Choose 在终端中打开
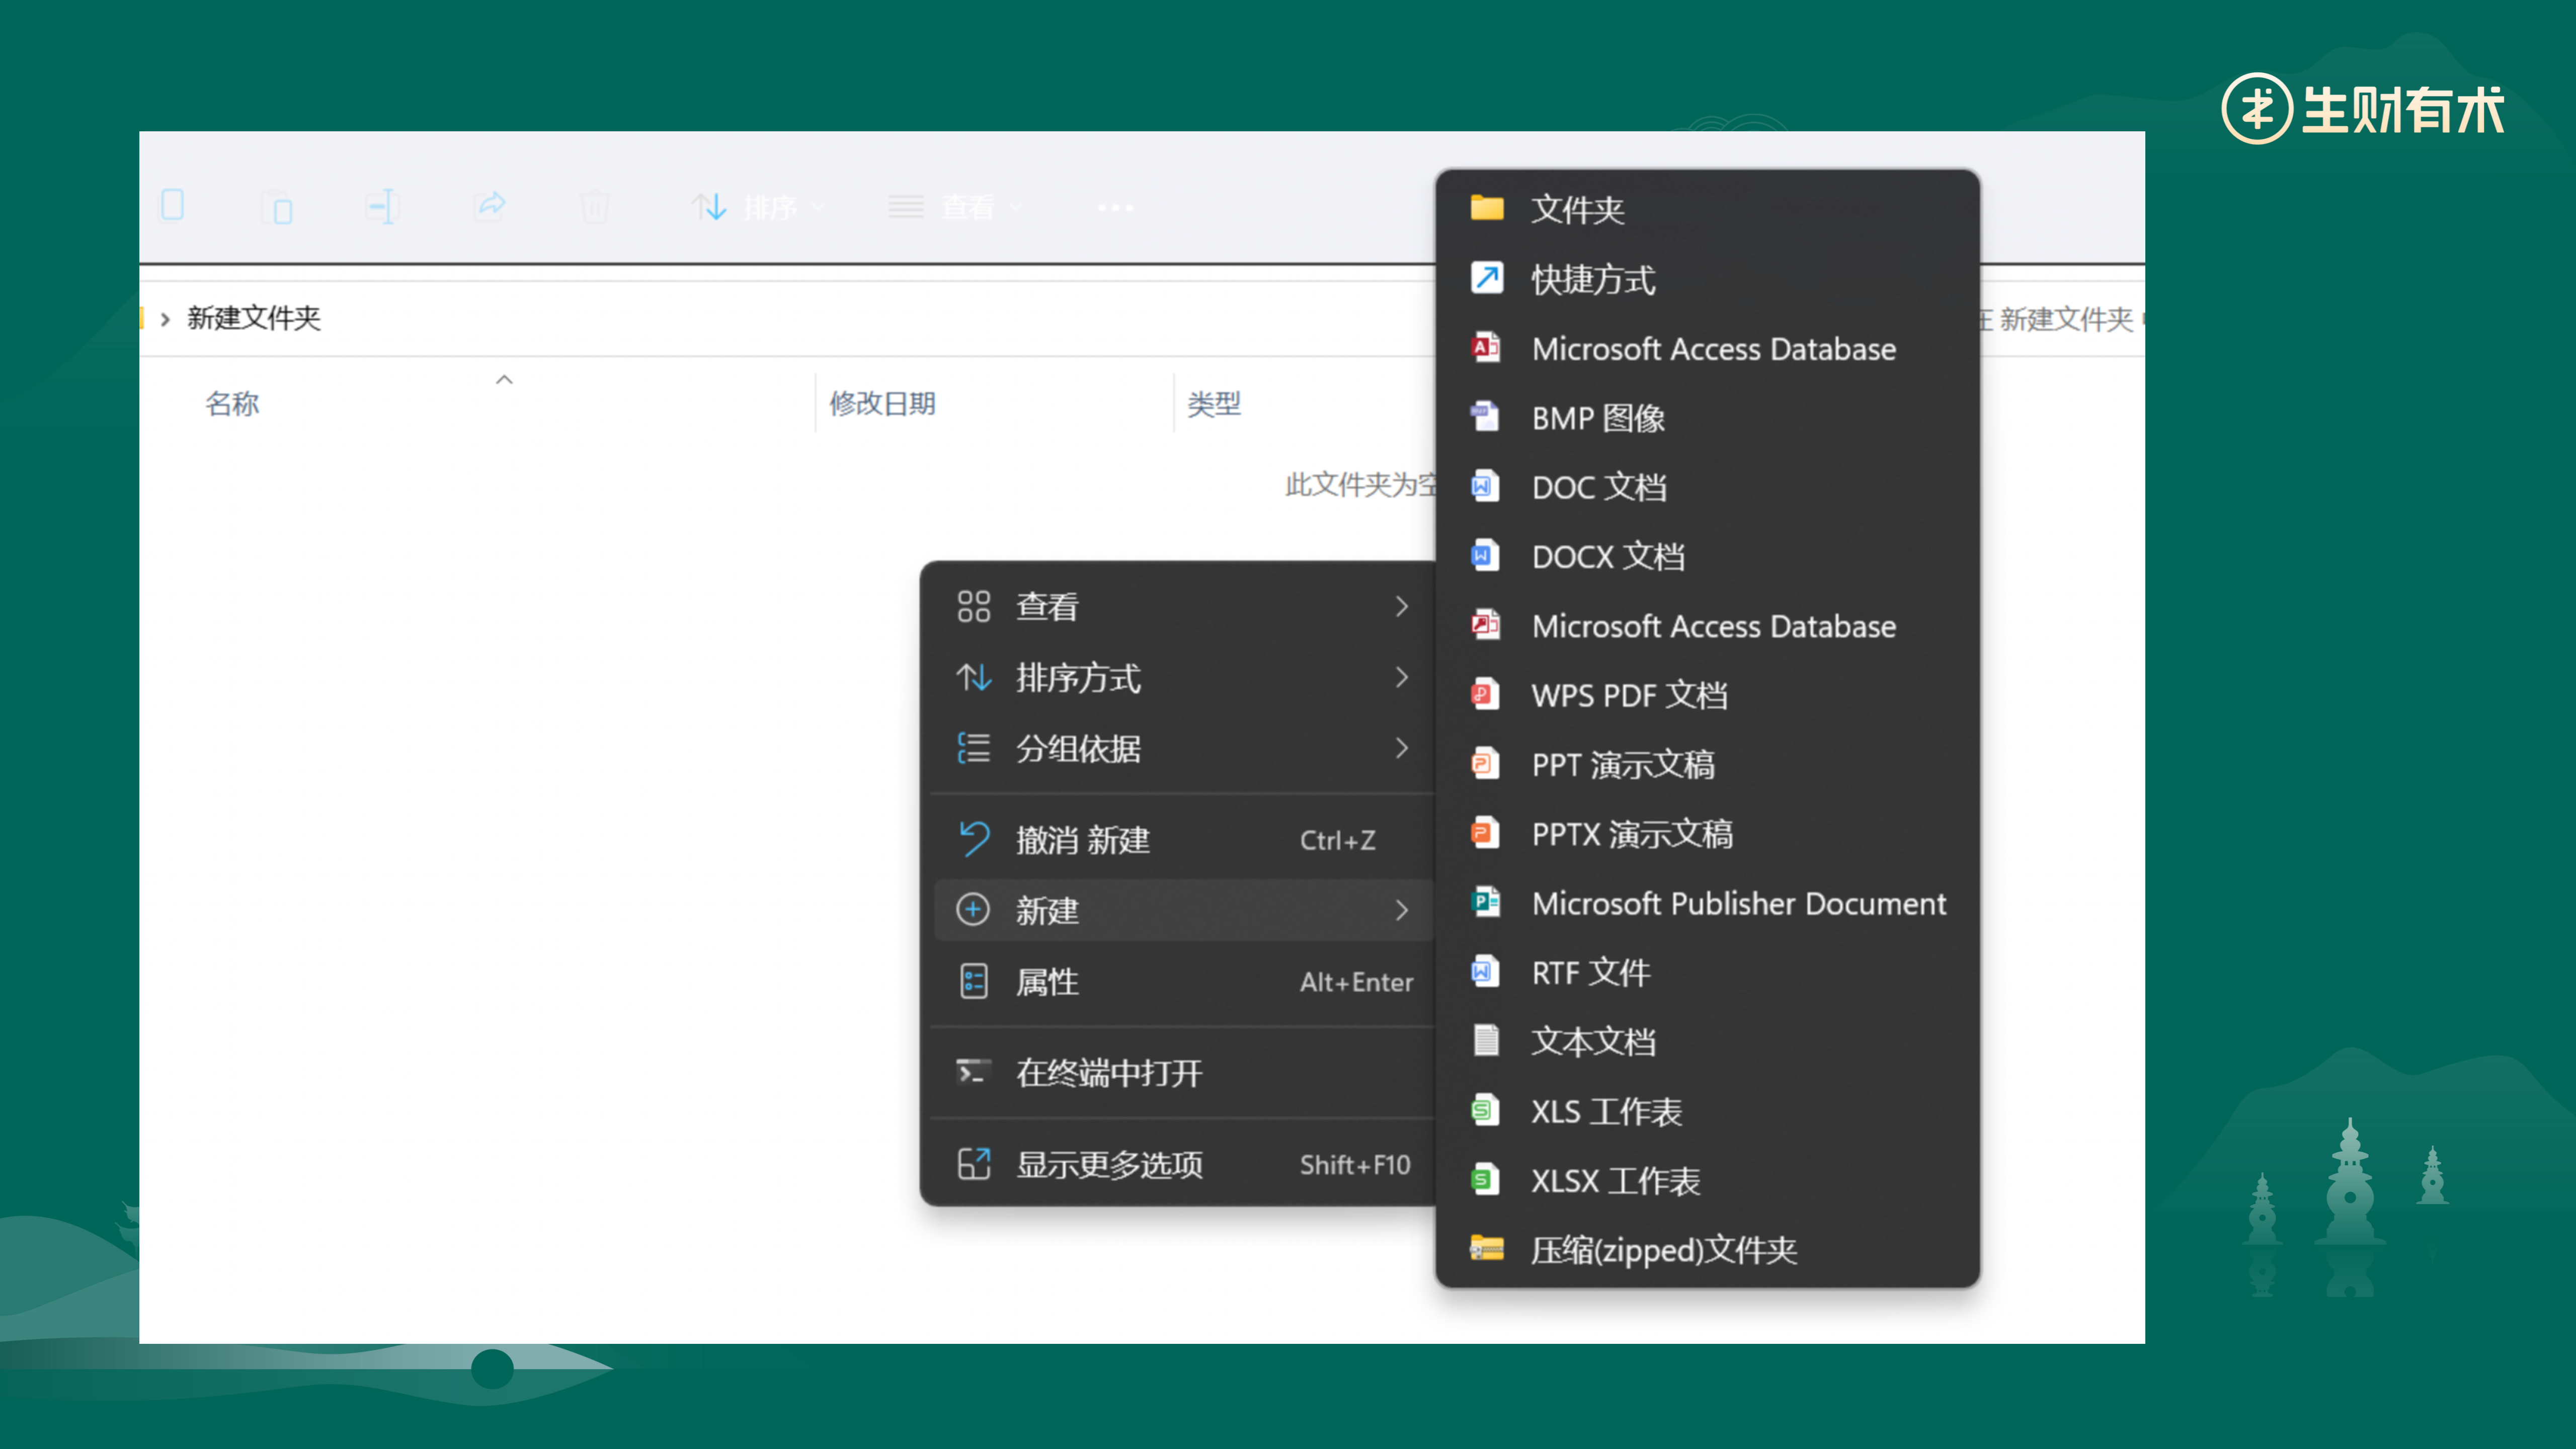Screen dimensions: 2576x1449 pos(1184,1073)
